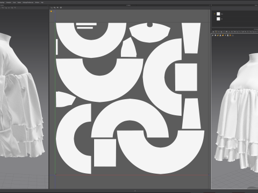Viewport: 258px width, 193px height.
Task: Select the trapezoid piece in the top-right corner
Action: [191, 38]
